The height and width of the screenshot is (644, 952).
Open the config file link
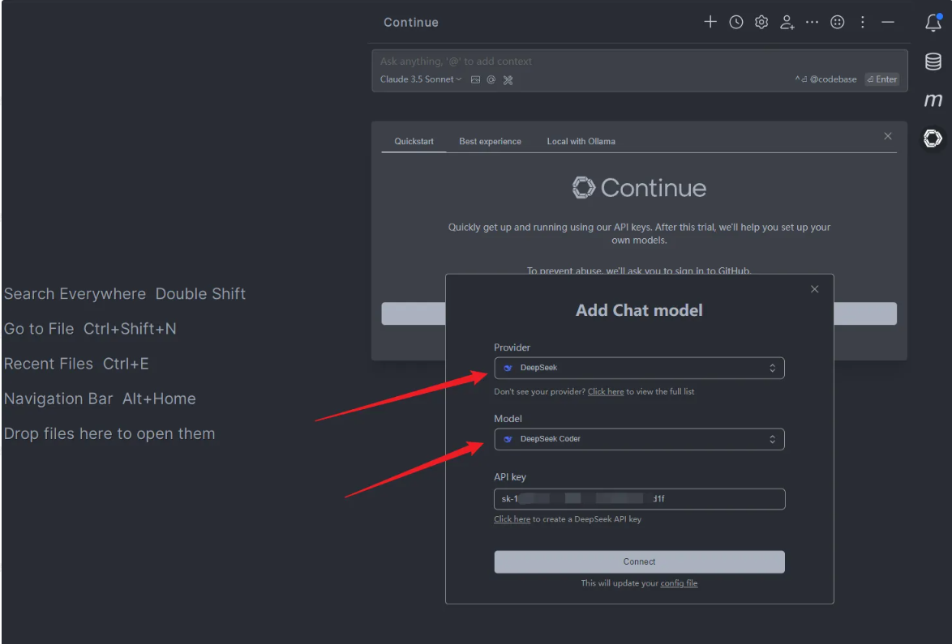tap(679, 583)
